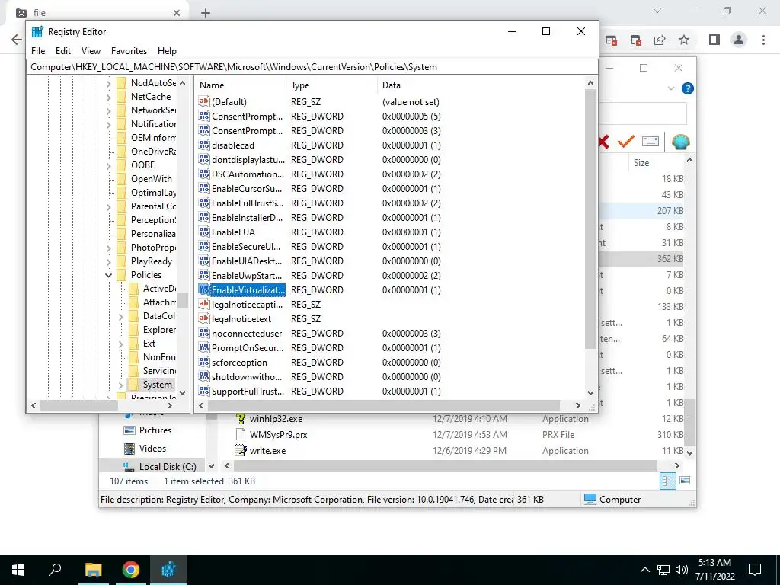Click the file manager orange checkmark icon

[x=626, y=142]
